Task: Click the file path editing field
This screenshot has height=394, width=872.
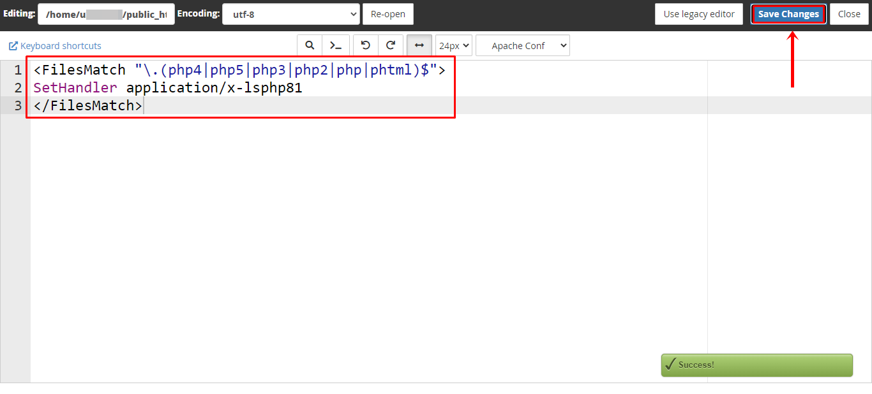Action: [106, 13]
